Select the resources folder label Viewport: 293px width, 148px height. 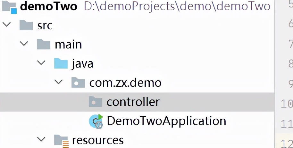98,140
